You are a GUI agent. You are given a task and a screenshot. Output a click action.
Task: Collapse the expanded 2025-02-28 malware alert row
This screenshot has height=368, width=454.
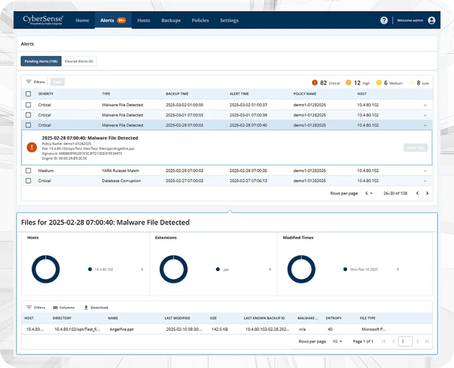(x=425, y=125)
